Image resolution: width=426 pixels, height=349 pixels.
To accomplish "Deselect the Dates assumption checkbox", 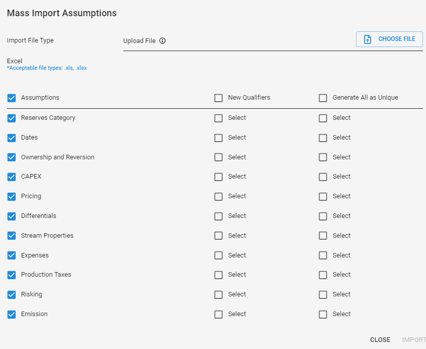I will pos(12,138).
